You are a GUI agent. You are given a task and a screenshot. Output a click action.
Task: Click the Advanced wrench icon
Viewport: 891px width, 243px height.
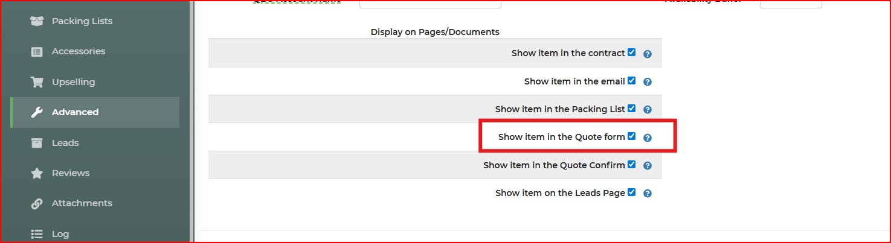pyautogui.click(x=37, y=112)
